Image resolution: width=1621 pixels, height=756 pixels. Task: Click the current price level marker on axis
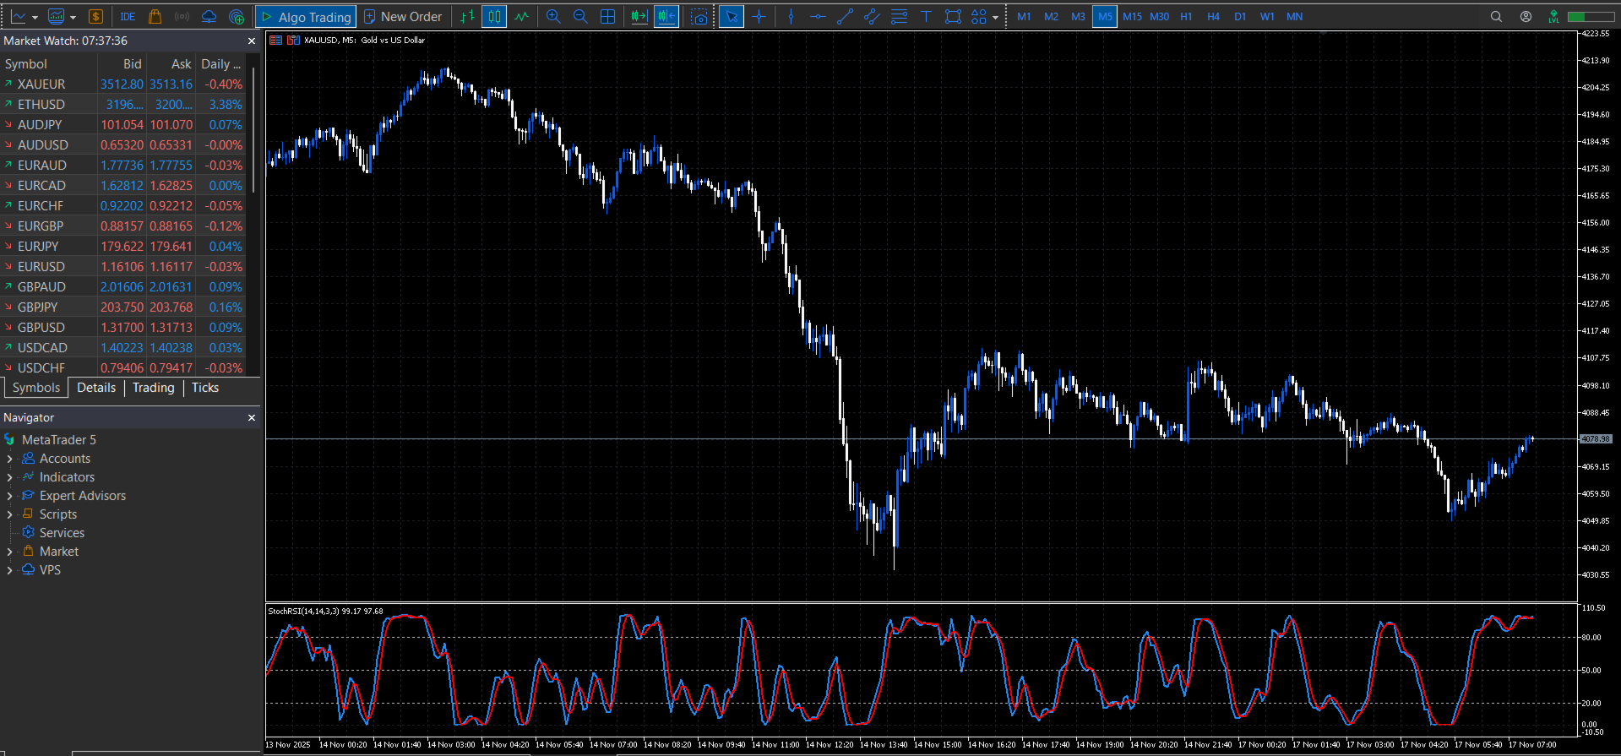pyautogui.click(x=1596, y=439)
